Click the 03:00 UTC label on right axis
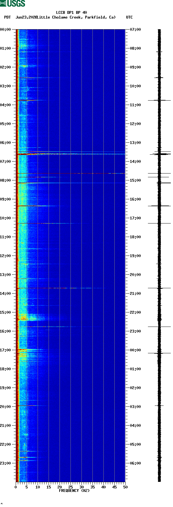173x507 pixels. point(135,407)
